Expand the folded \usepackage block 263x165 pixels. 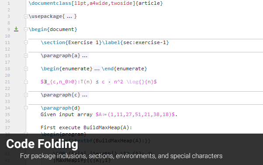[26, 17]
